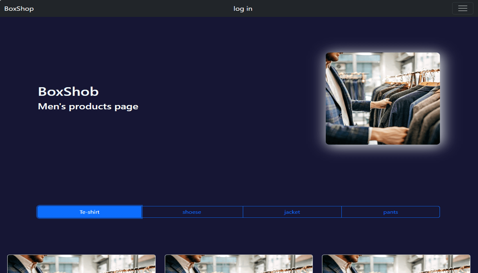478x273 pixels.
Task: Click the BoxShob heading text
Action: [x=68, y=91]
